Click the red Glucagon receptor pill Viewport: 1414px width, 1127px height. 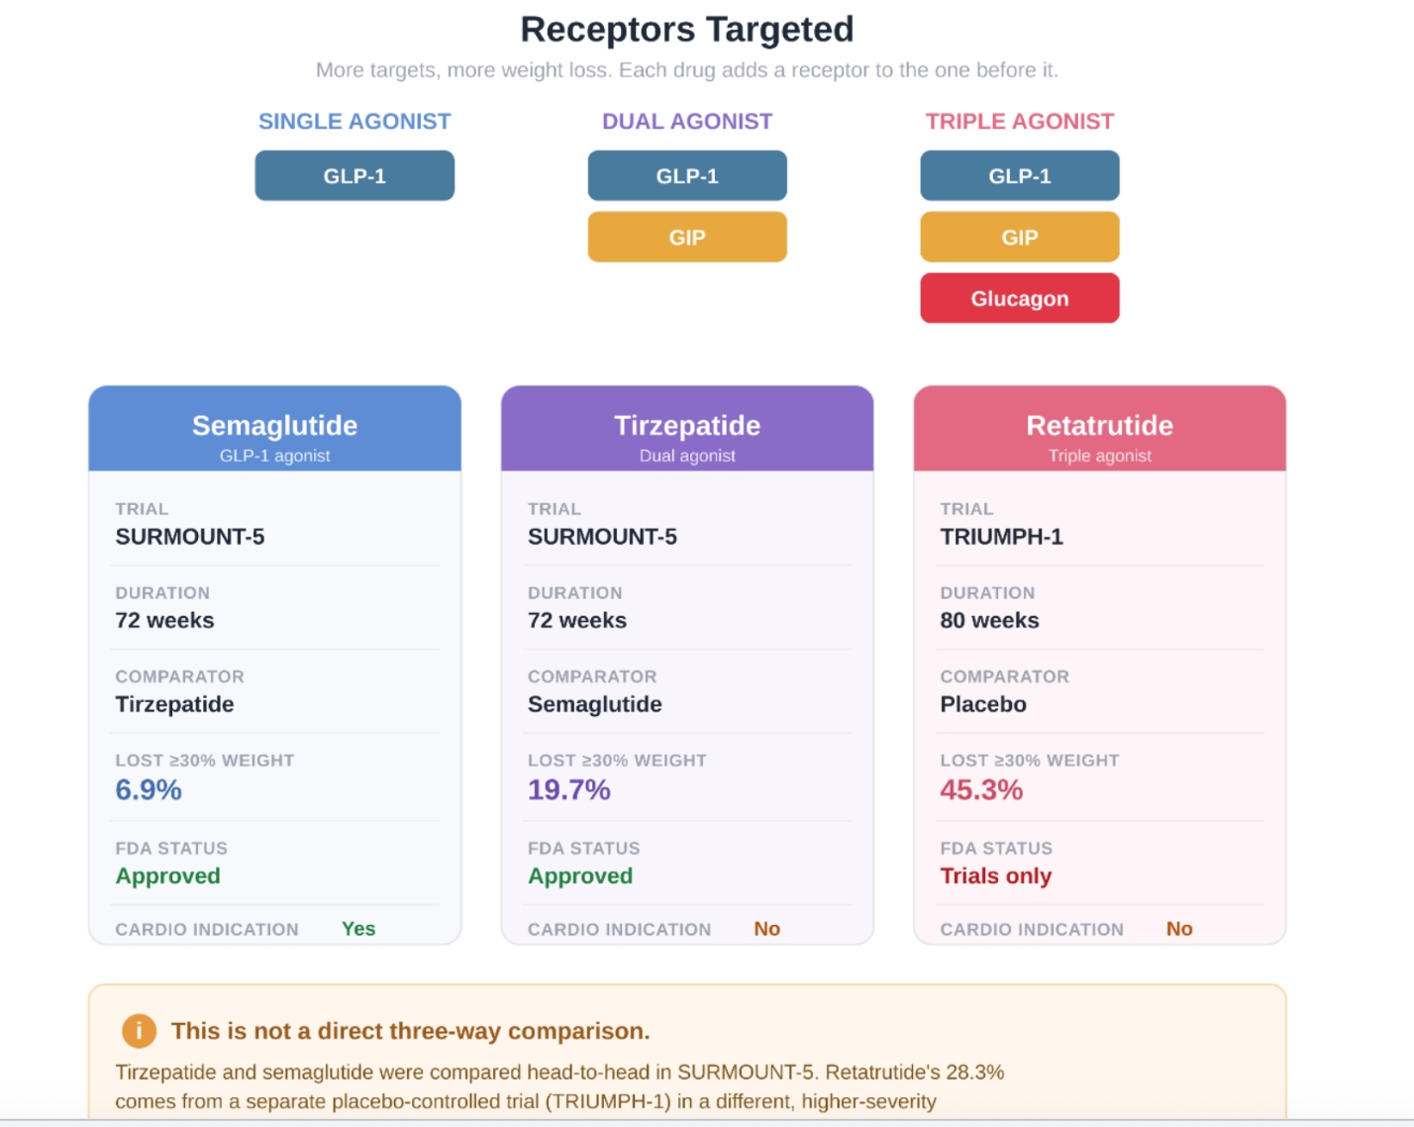(1020, 298)
